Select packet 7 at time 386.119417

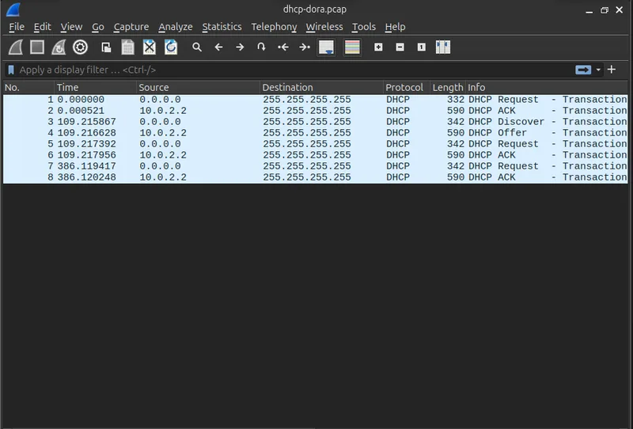(315, 166)
